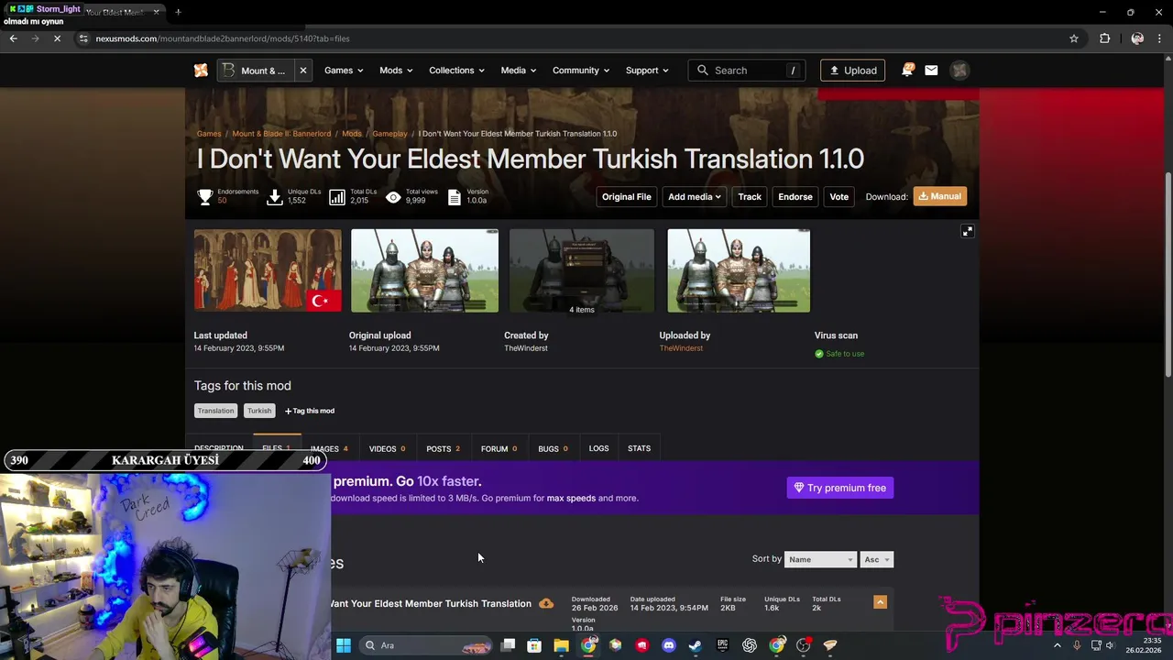Viewport: 1173px width, 660px height.
Task: Open Chrome three-dot menu
Action: click(x=1160, y=38)
